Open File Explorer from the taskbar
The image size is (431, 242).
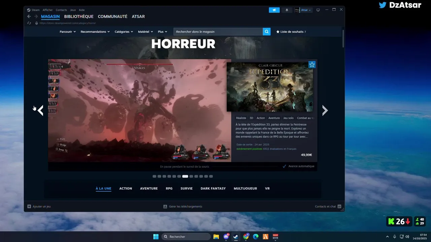[x=216, y=237]
